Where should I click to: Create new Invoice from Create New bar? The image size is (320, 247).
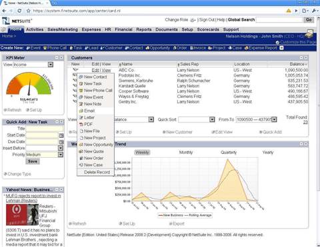(x=198, y=48)
